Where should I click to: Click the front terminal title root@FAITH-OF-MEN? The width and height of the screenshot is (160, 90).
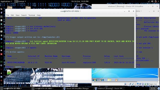(x=70, y=11)
